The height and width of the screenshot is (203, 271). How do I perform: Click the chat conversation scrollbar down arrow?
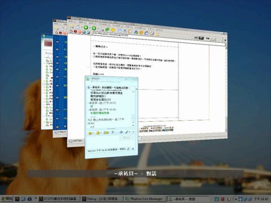click(x=133, y=125)
